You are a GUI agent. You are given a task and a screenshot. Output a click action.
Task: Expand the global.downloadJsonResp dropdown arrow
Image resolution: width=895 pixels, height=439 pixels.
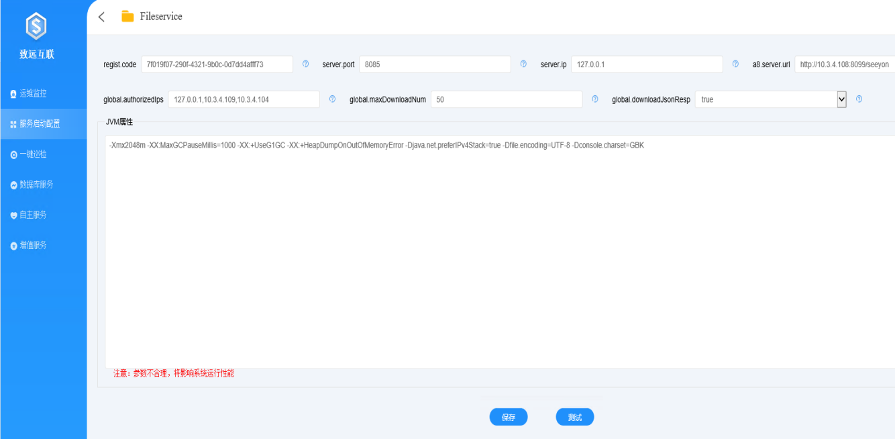(842, 99)
